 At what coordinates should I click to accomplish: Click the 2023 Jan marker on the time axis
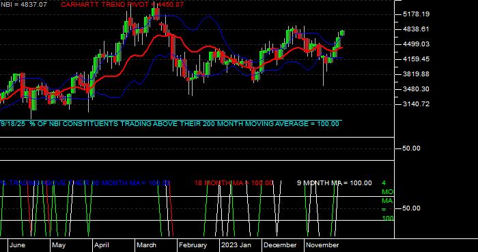click(x=236, y=245)
